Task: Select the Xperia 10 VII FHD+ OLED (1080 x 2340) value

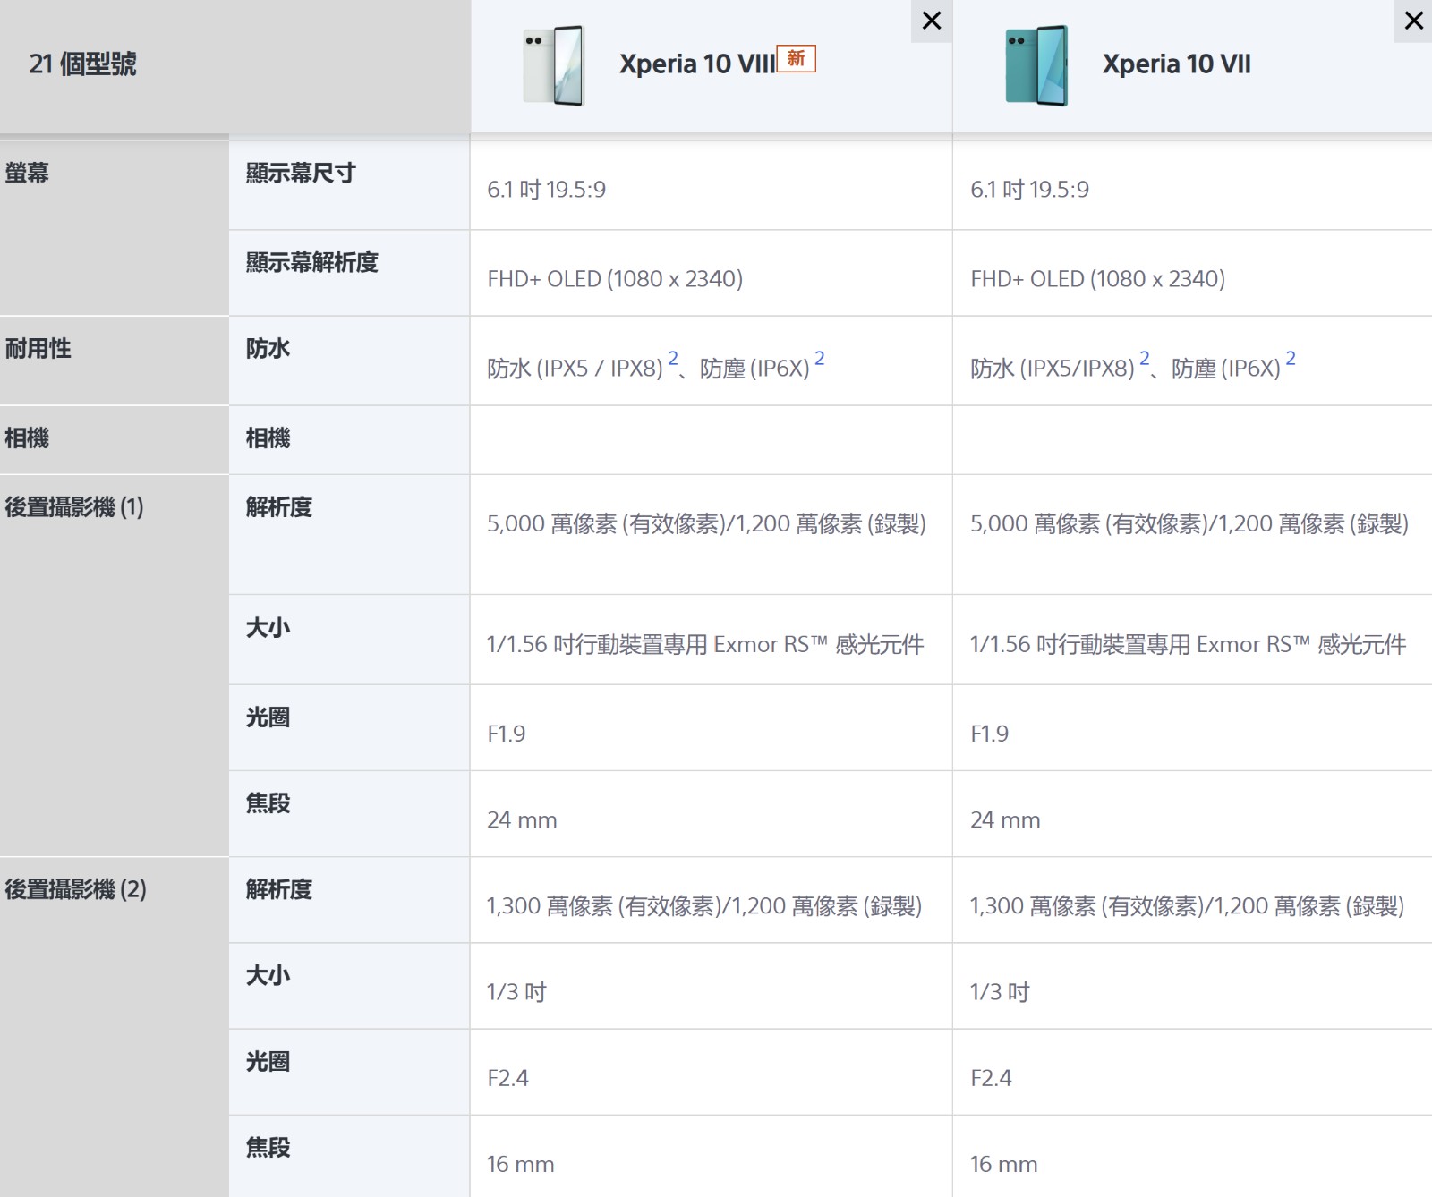Action: 1097,279
